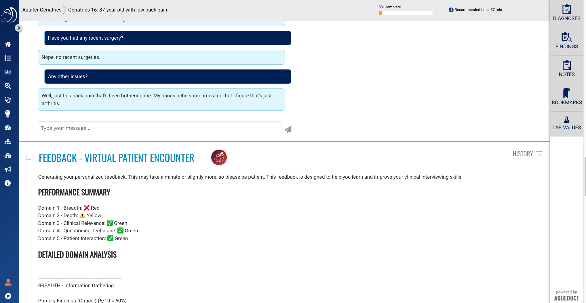Screen dimensions: 586x303
Task: Send the typed chat message
Action: coord(288,129)
